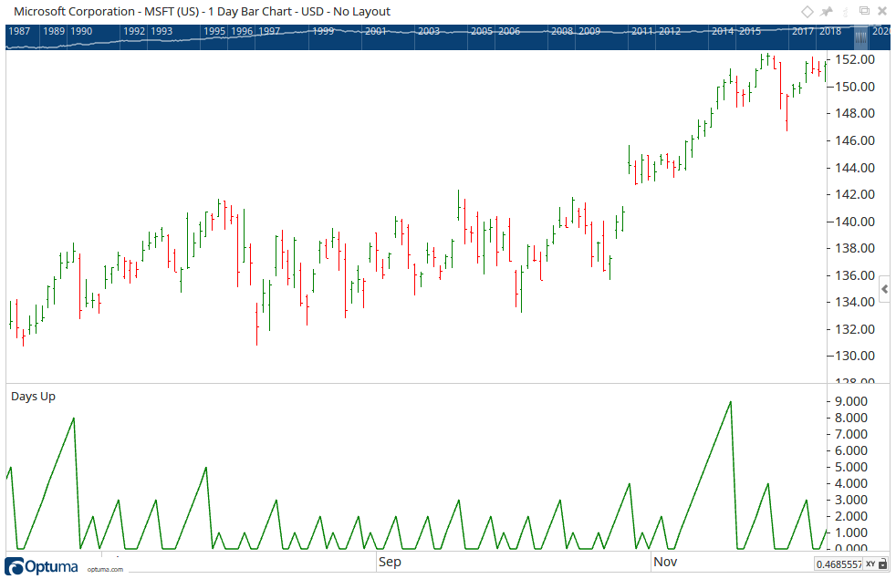Click the 9.000 value on Days Up scale
The image size is (896, 579).
pos(851,401)
